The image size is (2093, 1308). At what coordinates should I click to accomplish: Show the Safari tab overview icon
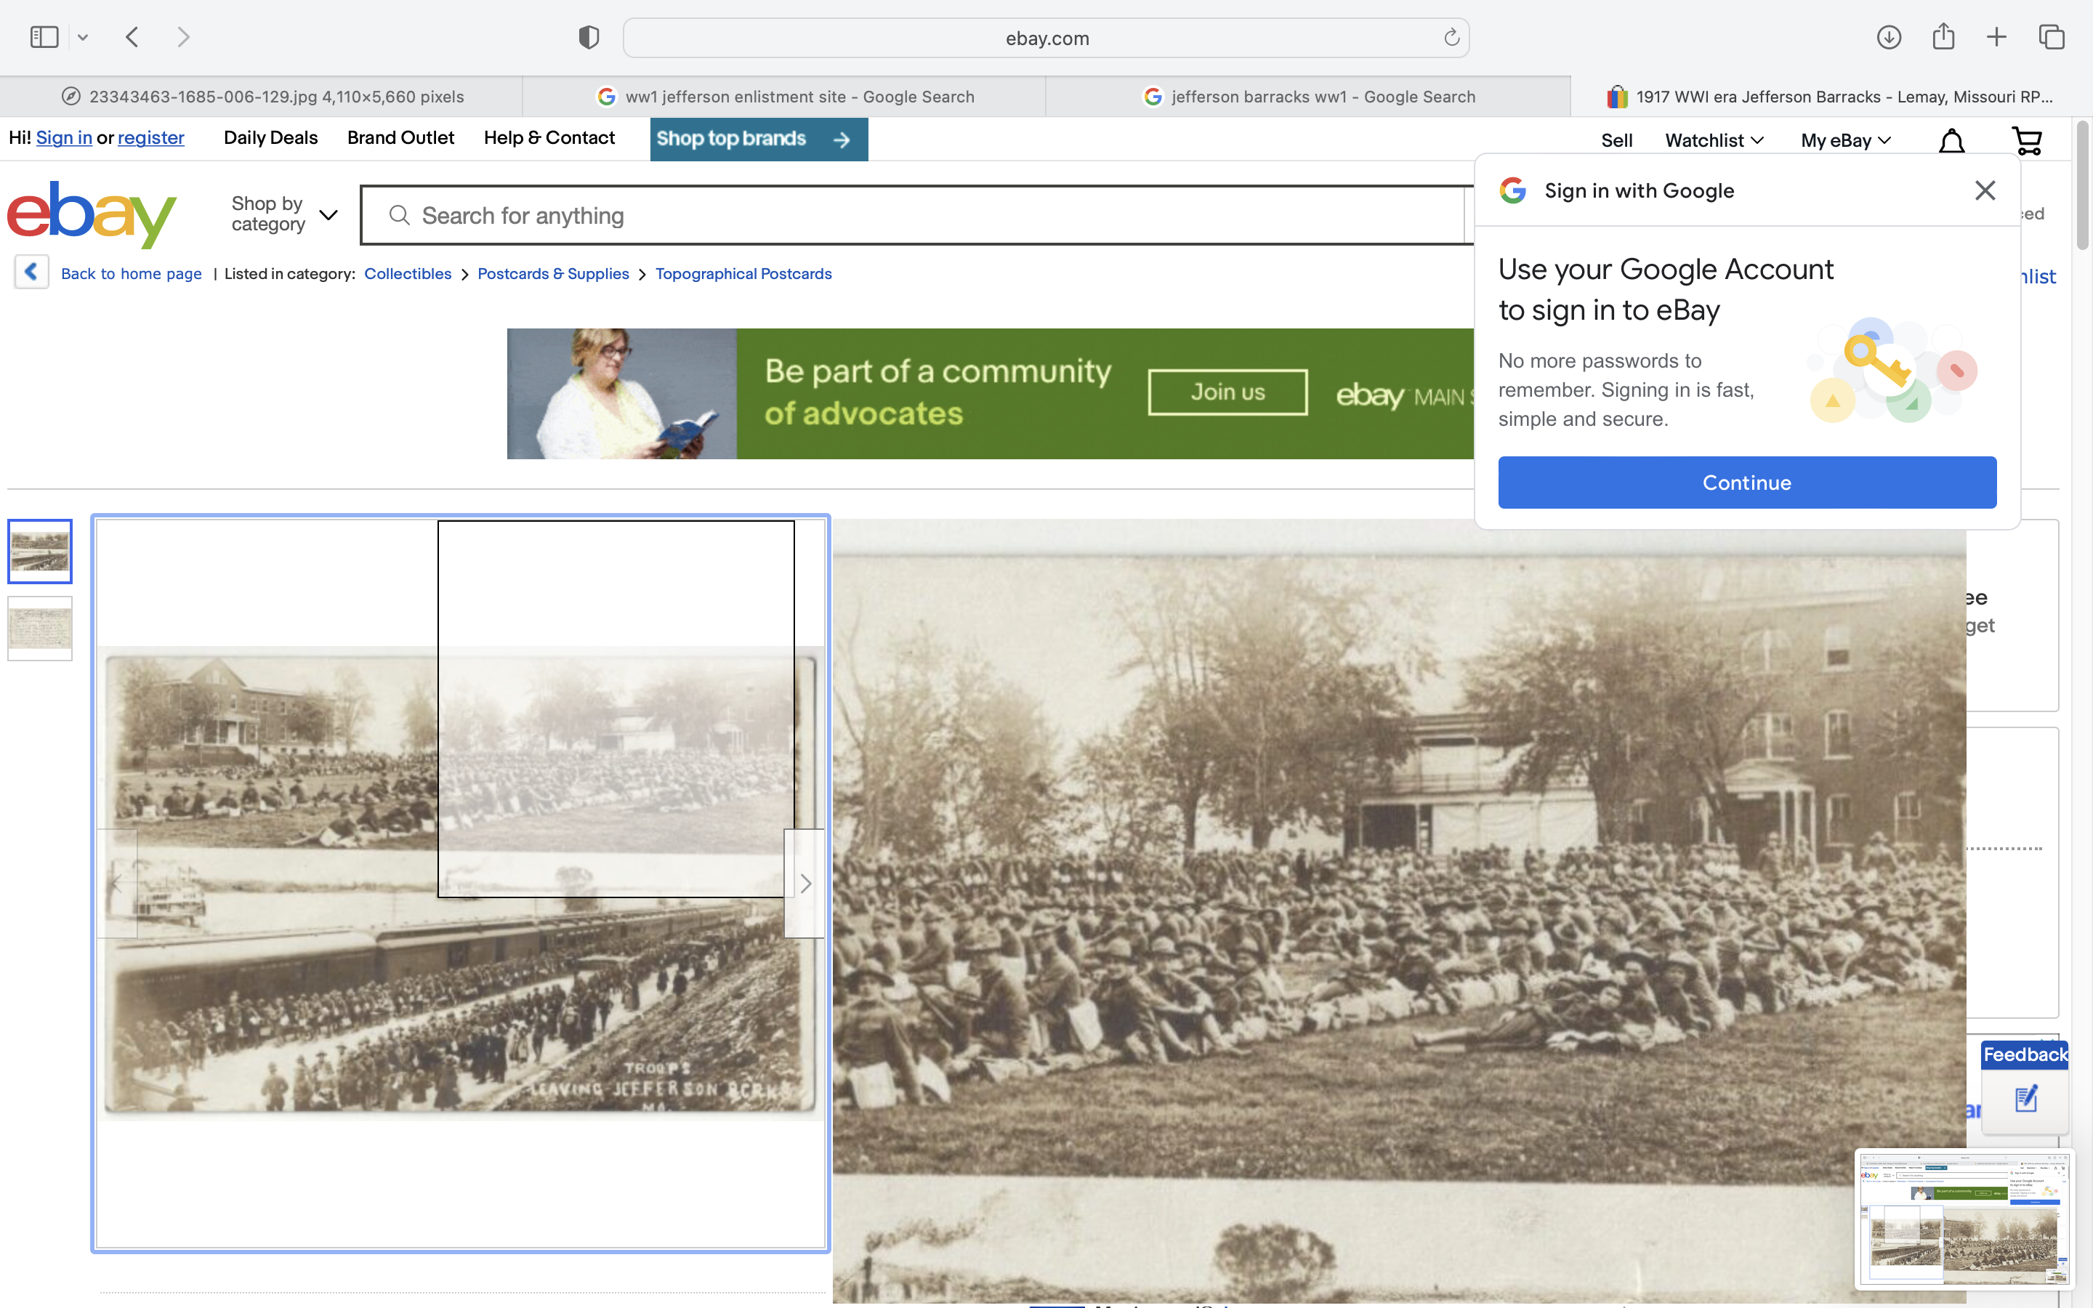coord(2052,37)
